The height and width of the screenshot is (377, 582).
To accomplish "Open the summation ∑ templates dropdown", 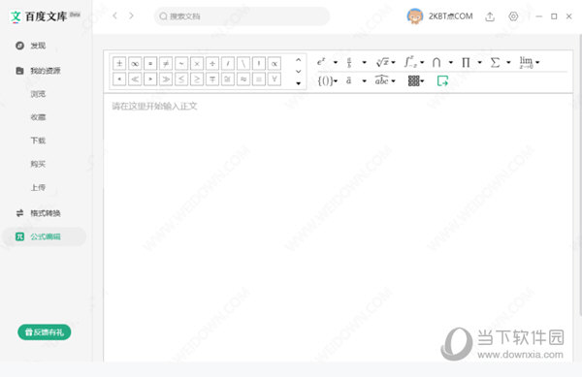I will click(501, 62).
